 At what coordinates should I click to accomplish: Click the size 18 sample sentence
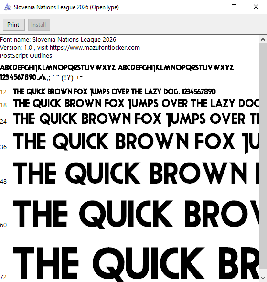[x=136, y=103]
